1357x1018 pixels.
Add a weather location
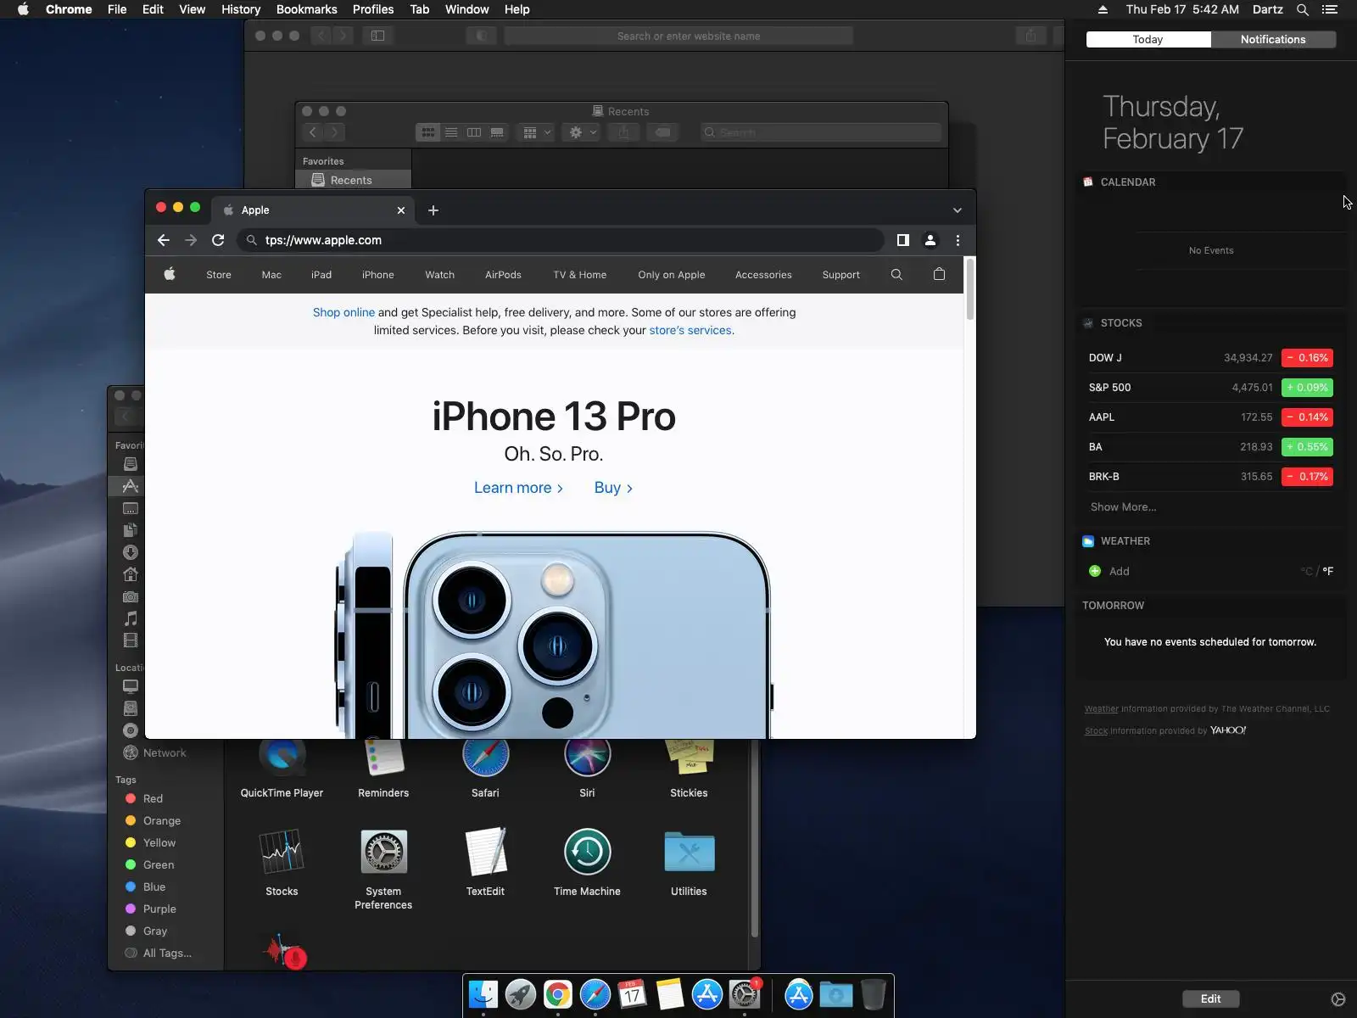(1108, 572)
